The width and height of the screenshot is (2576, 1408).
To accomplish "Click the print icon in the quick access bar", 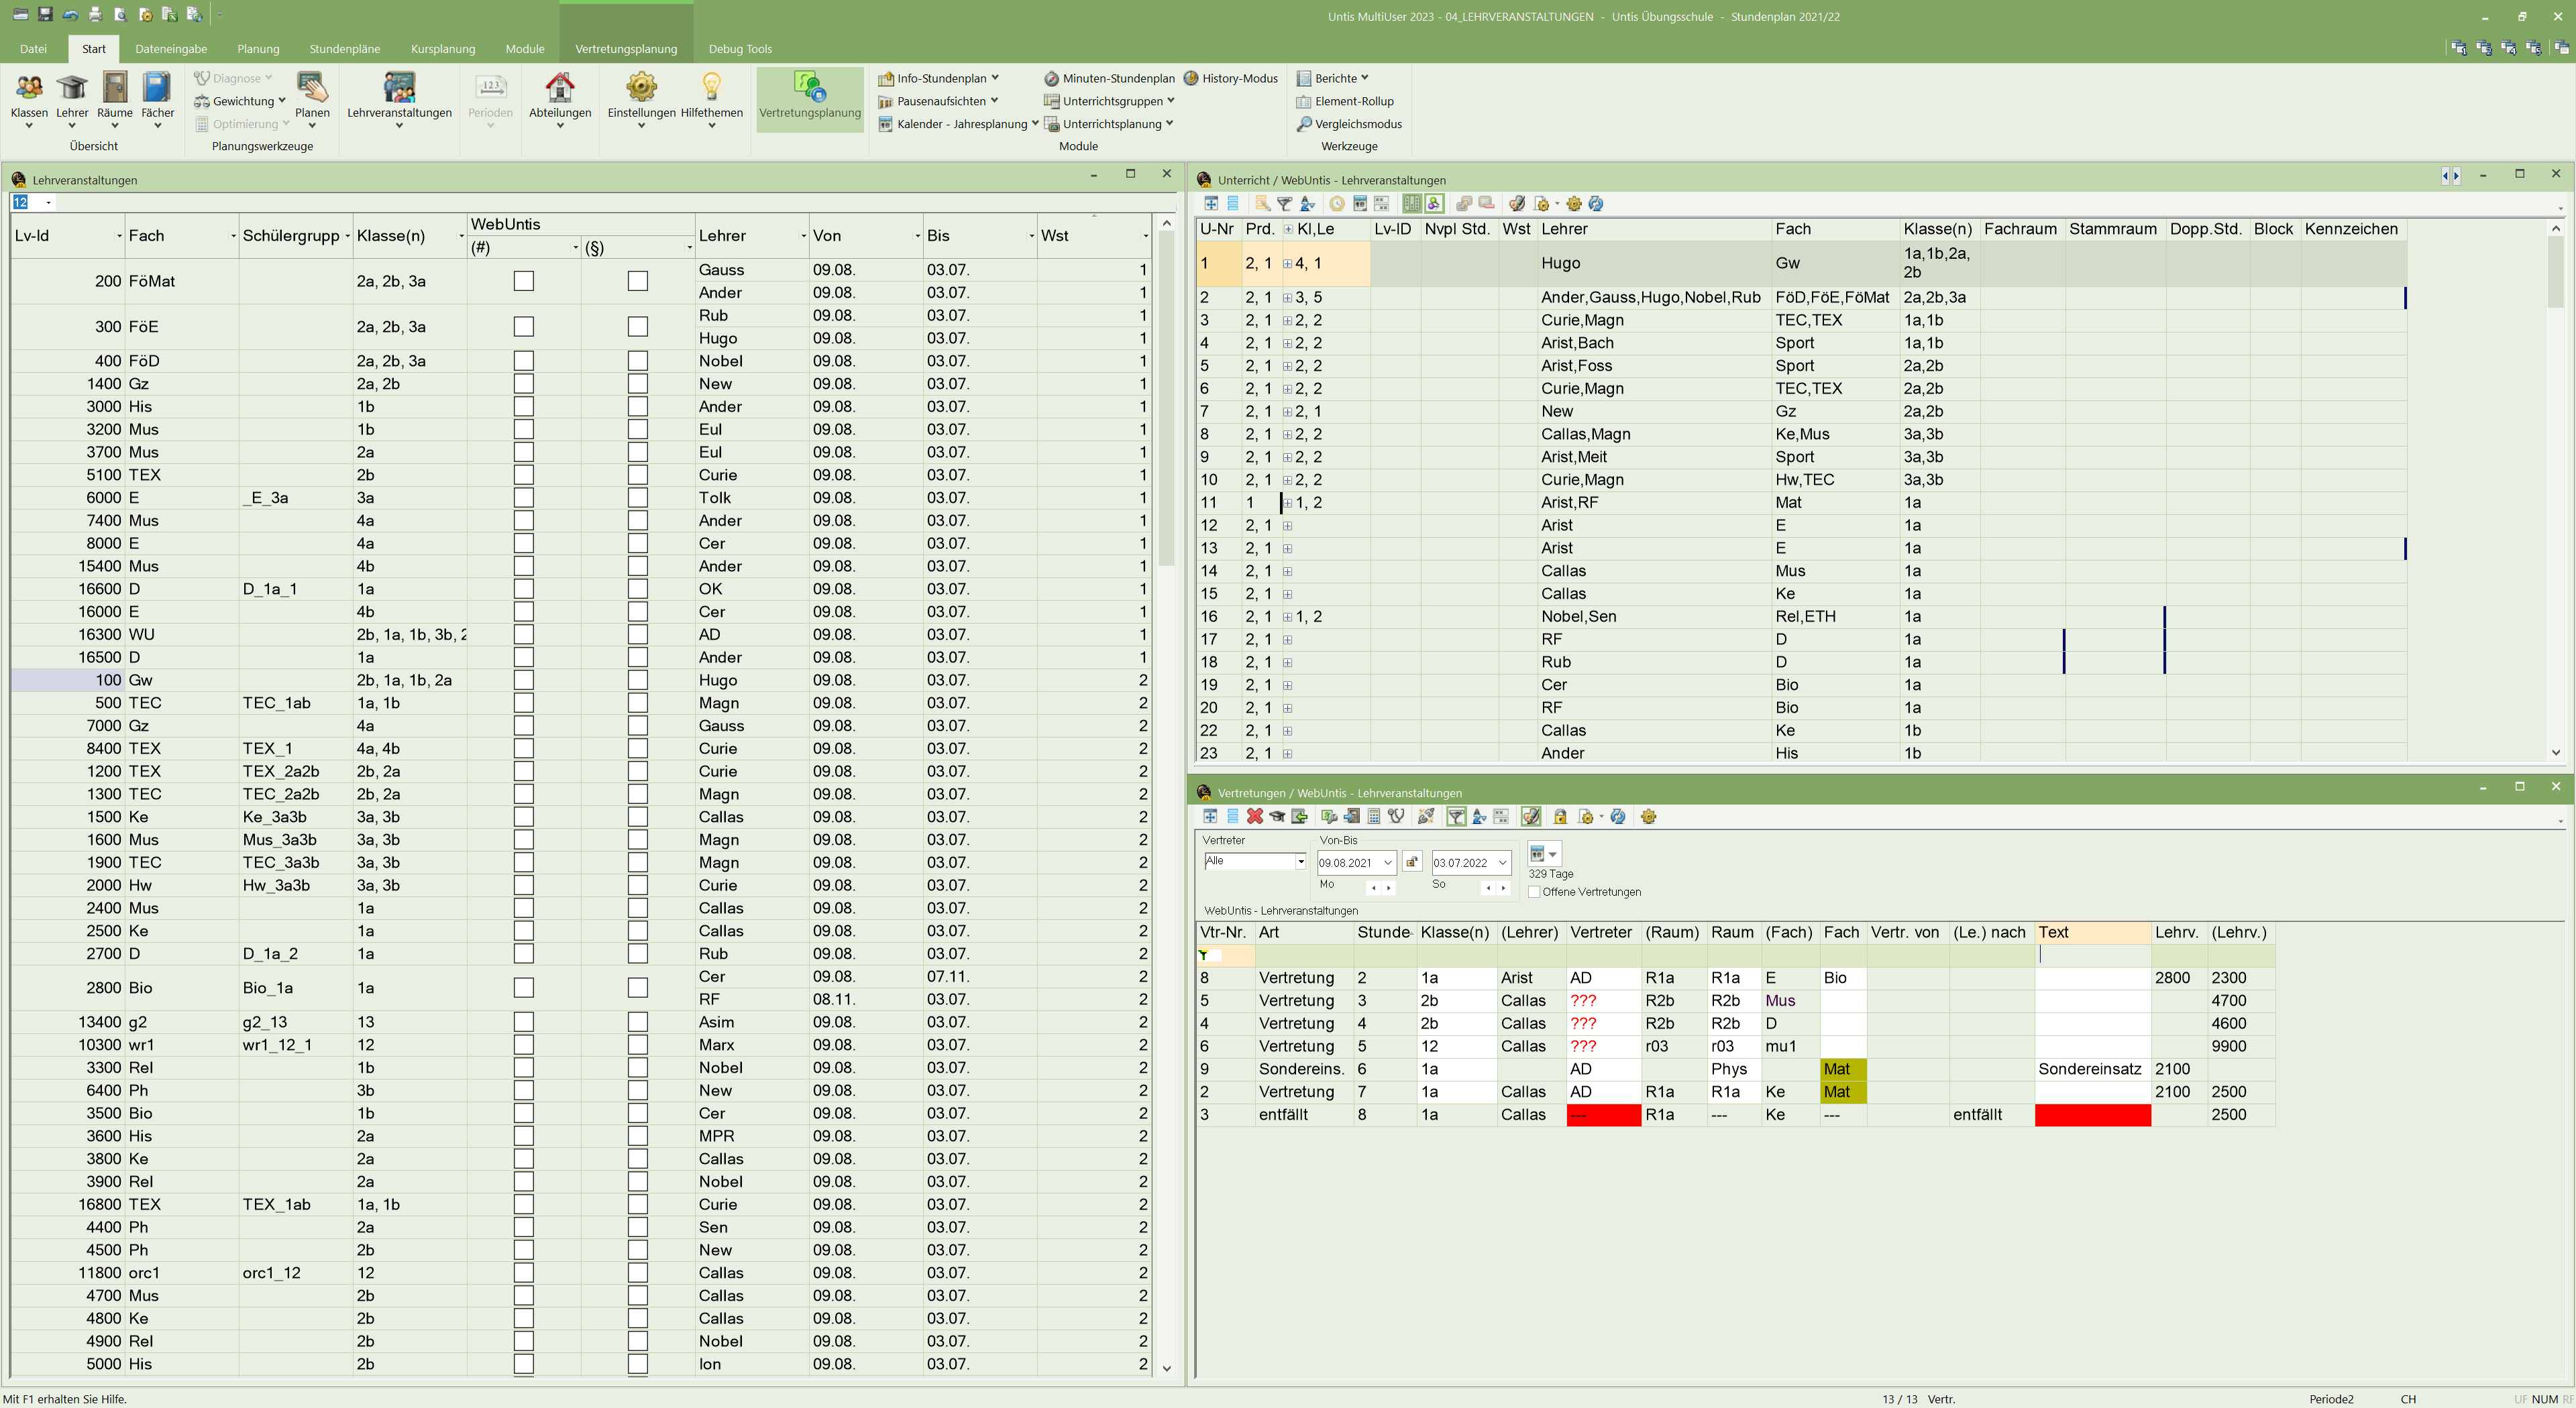I will tap(95, 14).
